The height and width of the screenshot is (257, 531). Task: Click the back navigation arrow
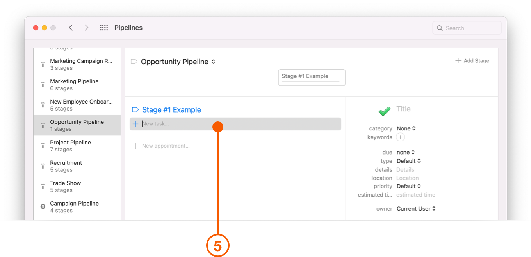[71, 28]
